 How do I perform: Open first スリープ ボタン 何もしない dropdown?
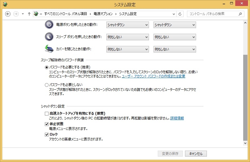click(127, 37)
